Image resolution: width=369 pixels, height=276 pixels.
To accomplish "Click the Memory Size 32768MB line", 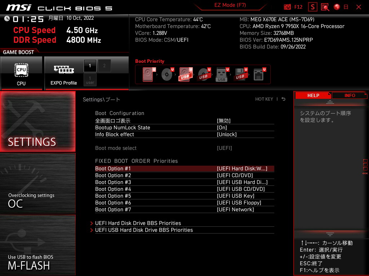I will (x=267, y=33).
